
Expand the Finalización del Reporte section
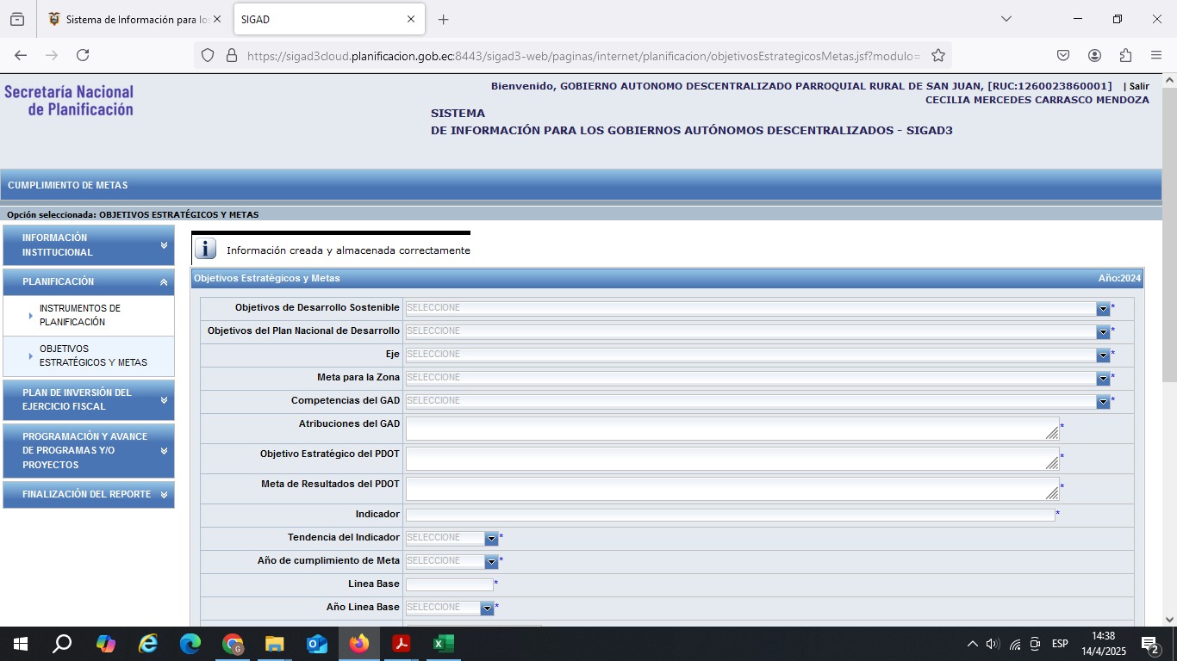(x=89, y=495)
